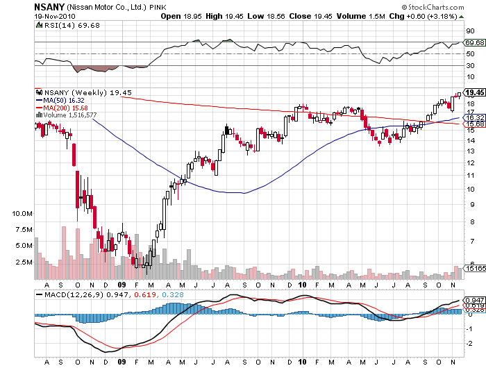This screenshot has height=368, width=486.
Task: Open the StockCharts.com copyright link
Action: point(433,7)
